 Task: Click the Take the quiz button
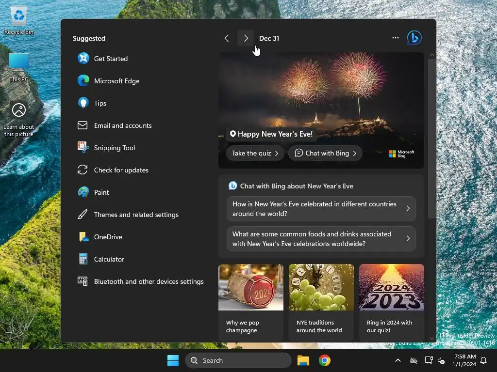(x=255, y=153)
